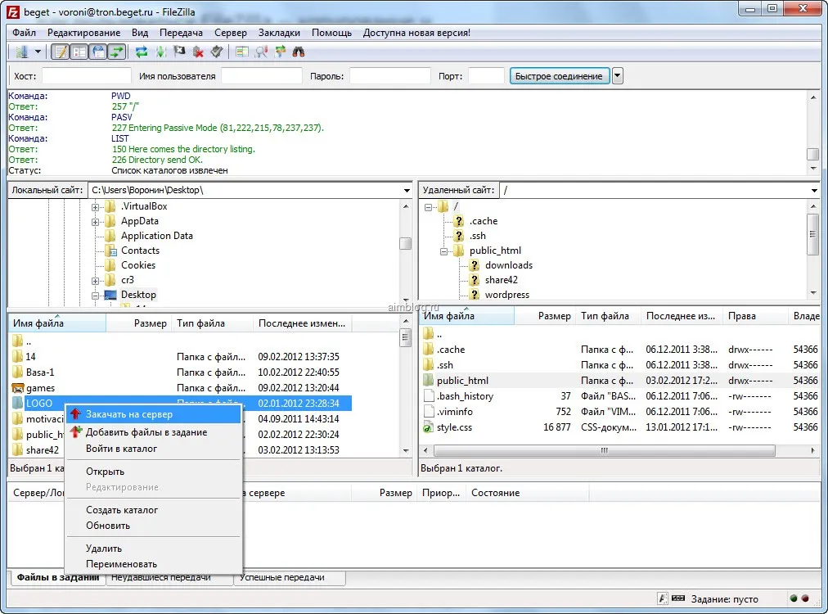Click remote list horizontal scrollbar

click(x=604, y=451)
